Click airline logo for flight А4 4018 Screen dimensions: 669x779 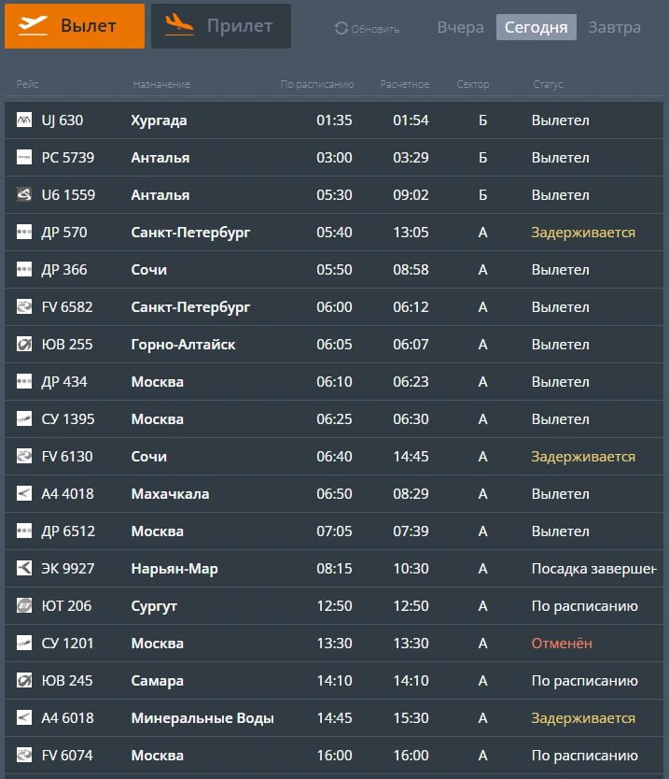[x=24, y=494]
